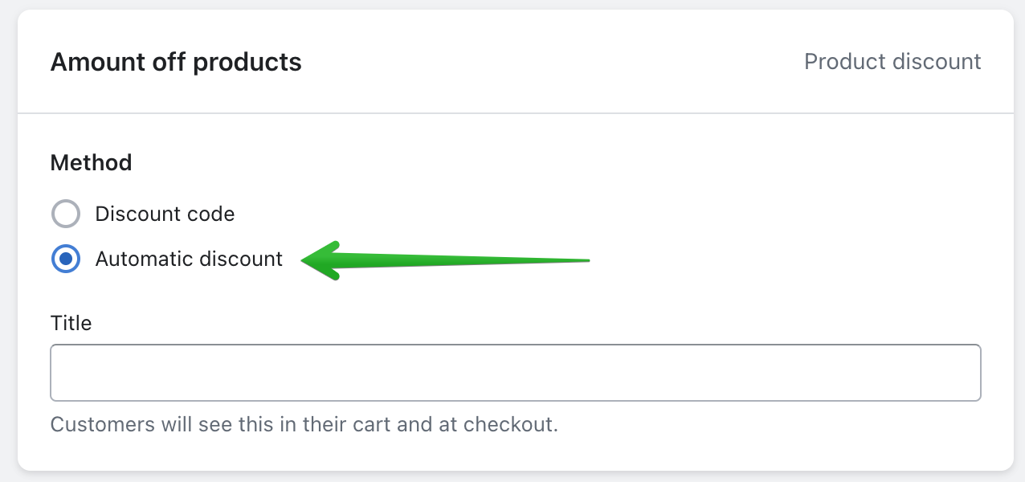Click the blue dot inside the selected radio
1025x482 pixels.
pyautogui.click(x=66, y=259)
